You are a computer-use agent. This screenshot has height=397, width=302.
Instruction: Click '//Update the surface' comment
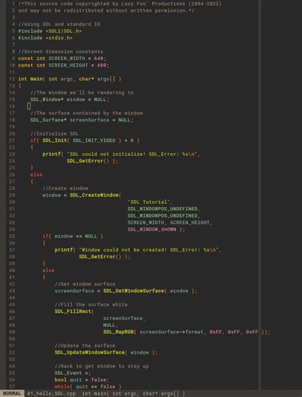[85, 345]
